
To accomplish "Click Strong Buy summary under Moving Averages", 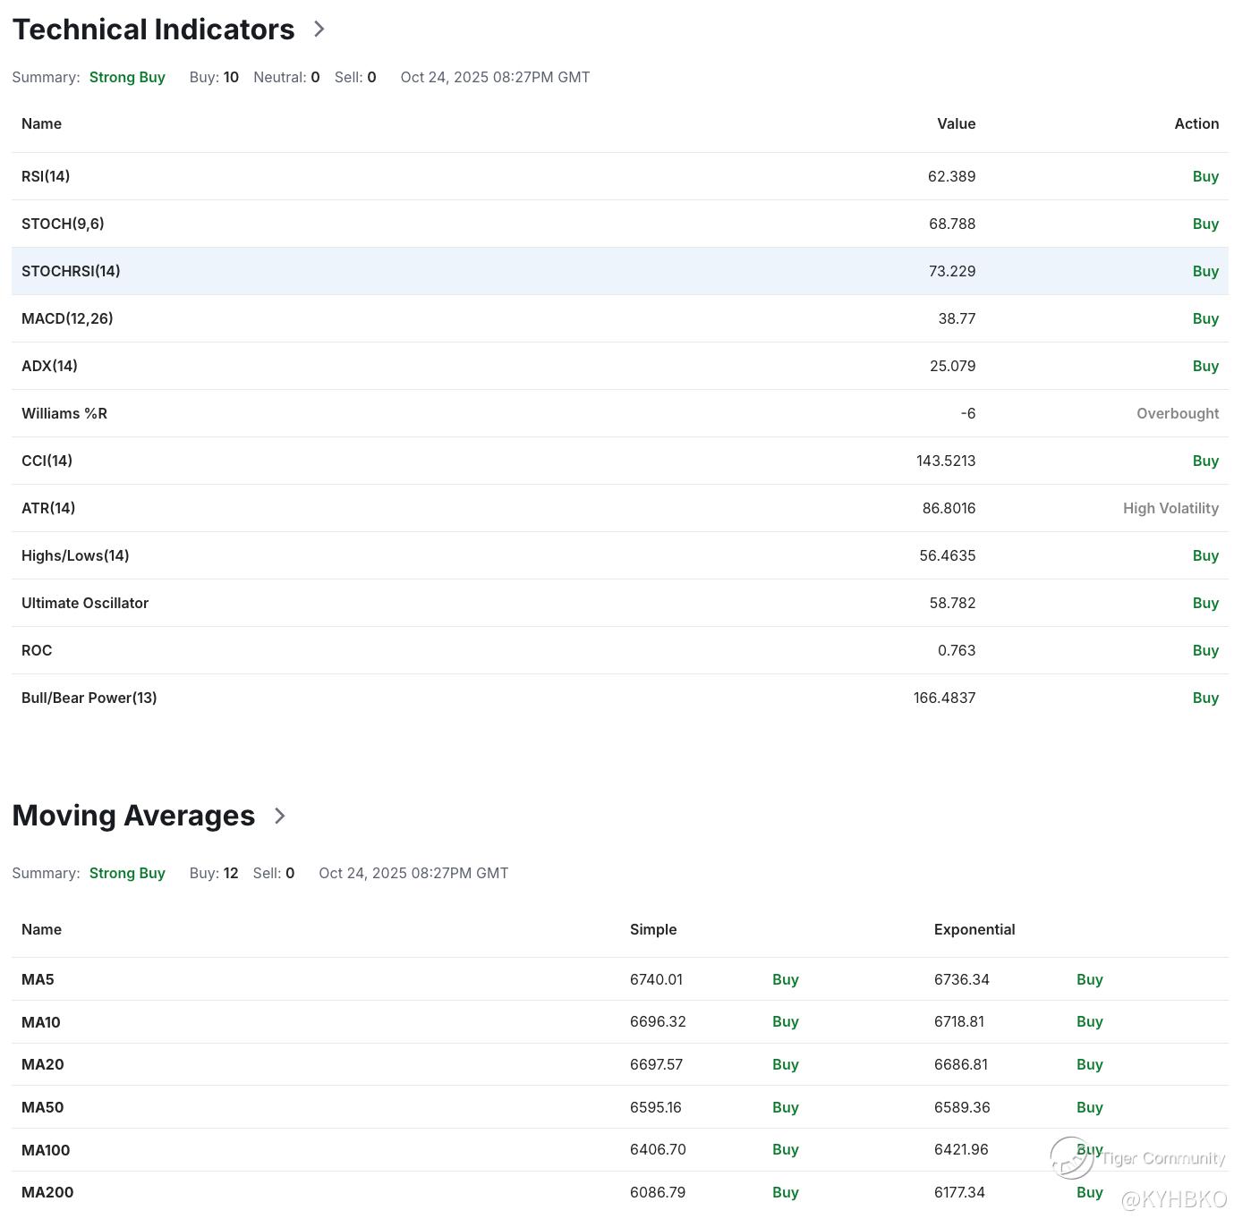I will [127, 873].
